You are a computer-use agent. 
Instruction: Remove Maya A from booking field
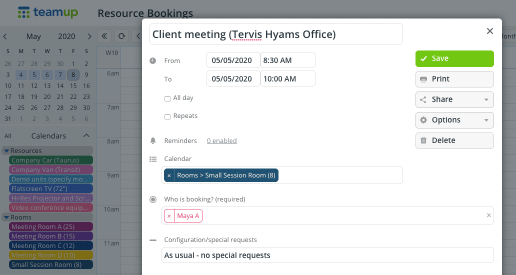tap(169, 216)
